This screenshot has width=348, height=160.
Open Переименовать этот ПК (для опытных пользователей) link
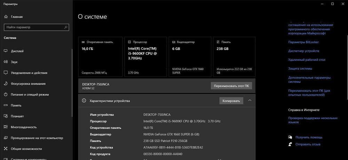click(x=309, y=93)
